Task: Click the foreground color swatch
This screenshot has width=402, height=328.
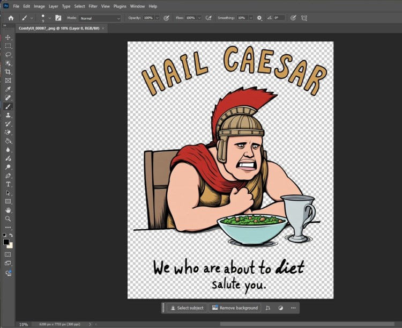Action: click(x=6, y=242)
